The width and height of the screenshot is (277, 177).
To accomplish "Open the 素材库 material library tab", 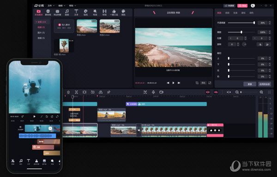I will tap(48, 13).
